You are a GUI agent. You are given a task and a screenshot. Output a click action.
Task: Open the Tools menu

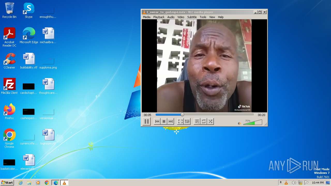[203, 17]
